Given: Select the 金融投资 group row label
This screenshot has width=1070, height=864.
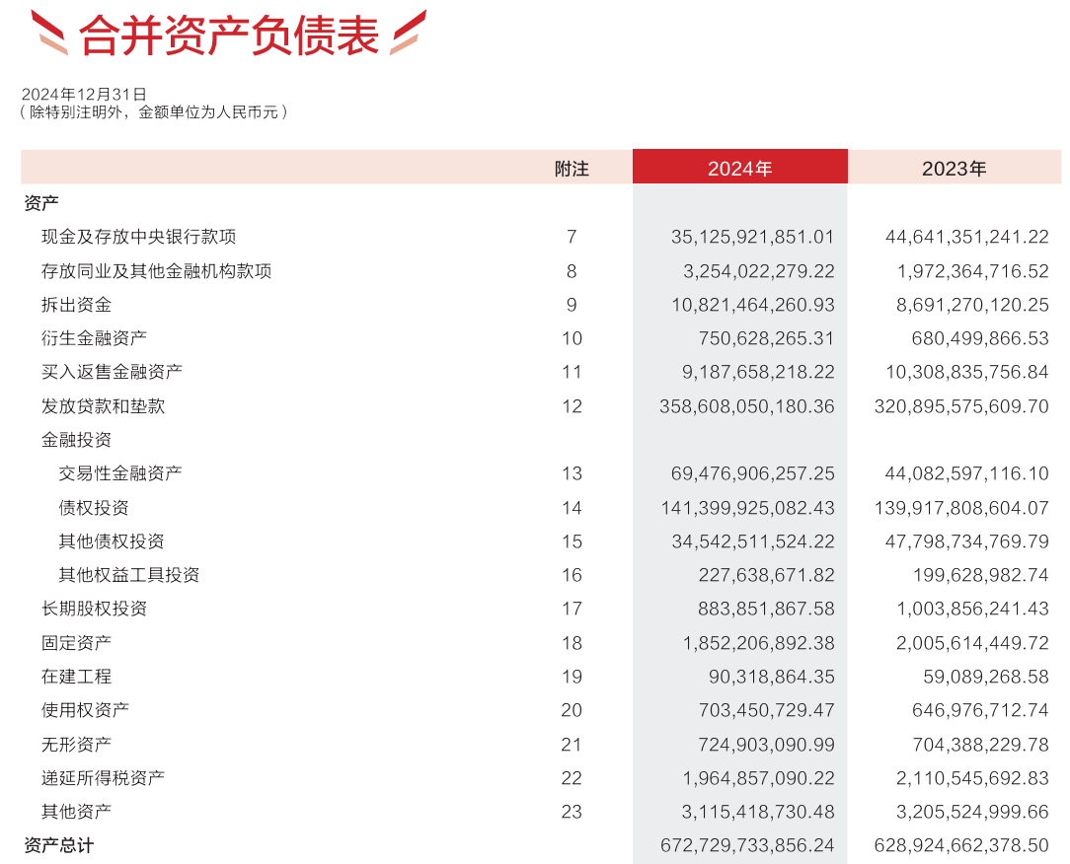Looking at the screenshot, I should [76, 440].
